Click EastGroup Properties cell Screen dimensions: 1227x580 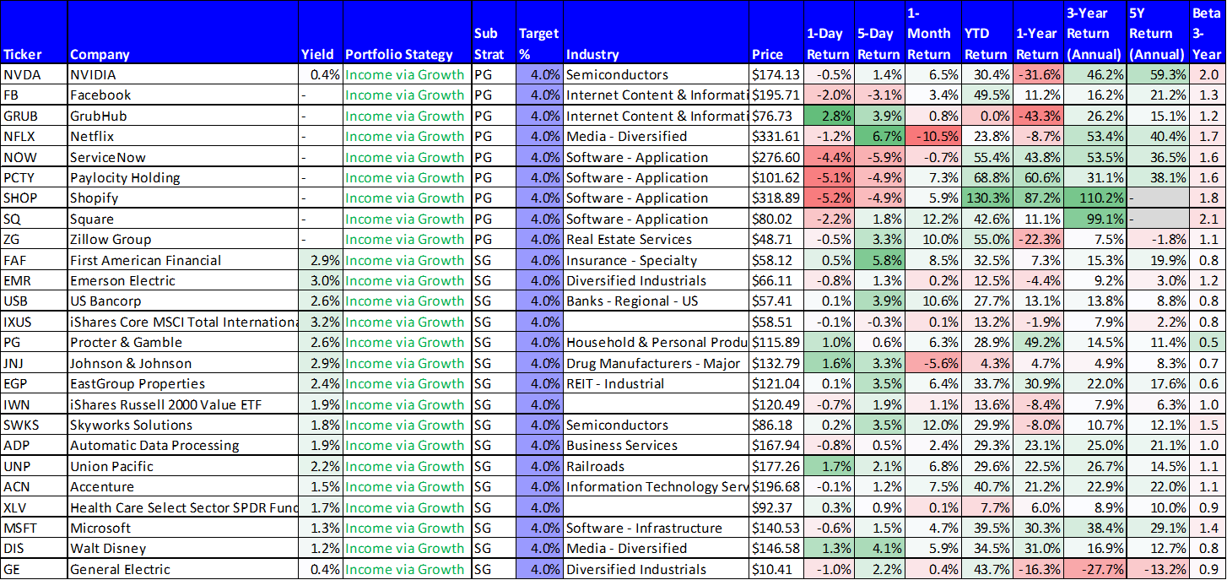183,383
